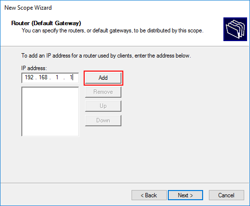Image resolution: width=250 pixels, height=206 pixels.
Task: Select the 192 octet of the IP address
Action: pyautogui.click(x=29, y=77)
